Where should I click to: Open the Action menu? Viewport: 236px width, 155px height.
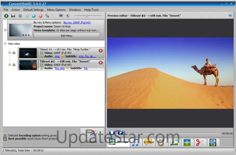[16, 10]
